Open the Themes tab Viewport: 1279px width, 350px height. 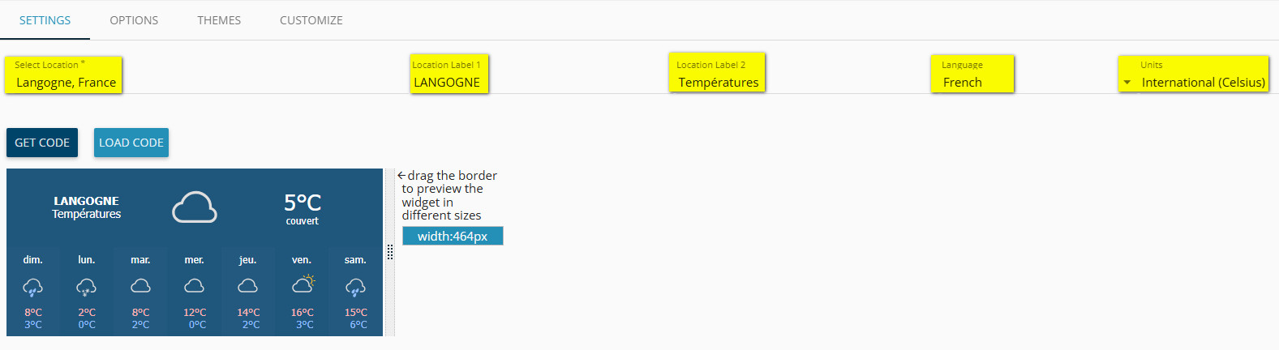point(219,20)
